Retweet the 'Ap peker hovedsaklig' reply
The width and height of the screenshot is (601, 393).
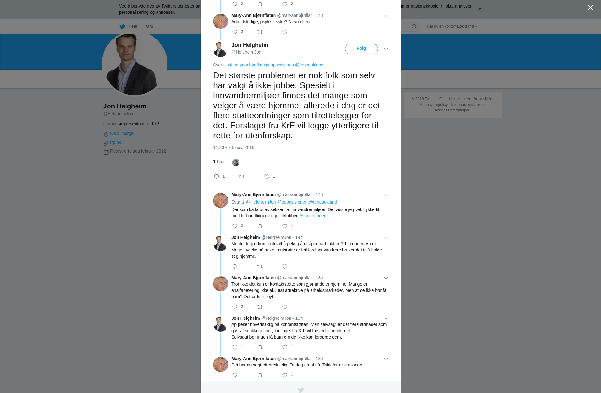pos(260,347)
